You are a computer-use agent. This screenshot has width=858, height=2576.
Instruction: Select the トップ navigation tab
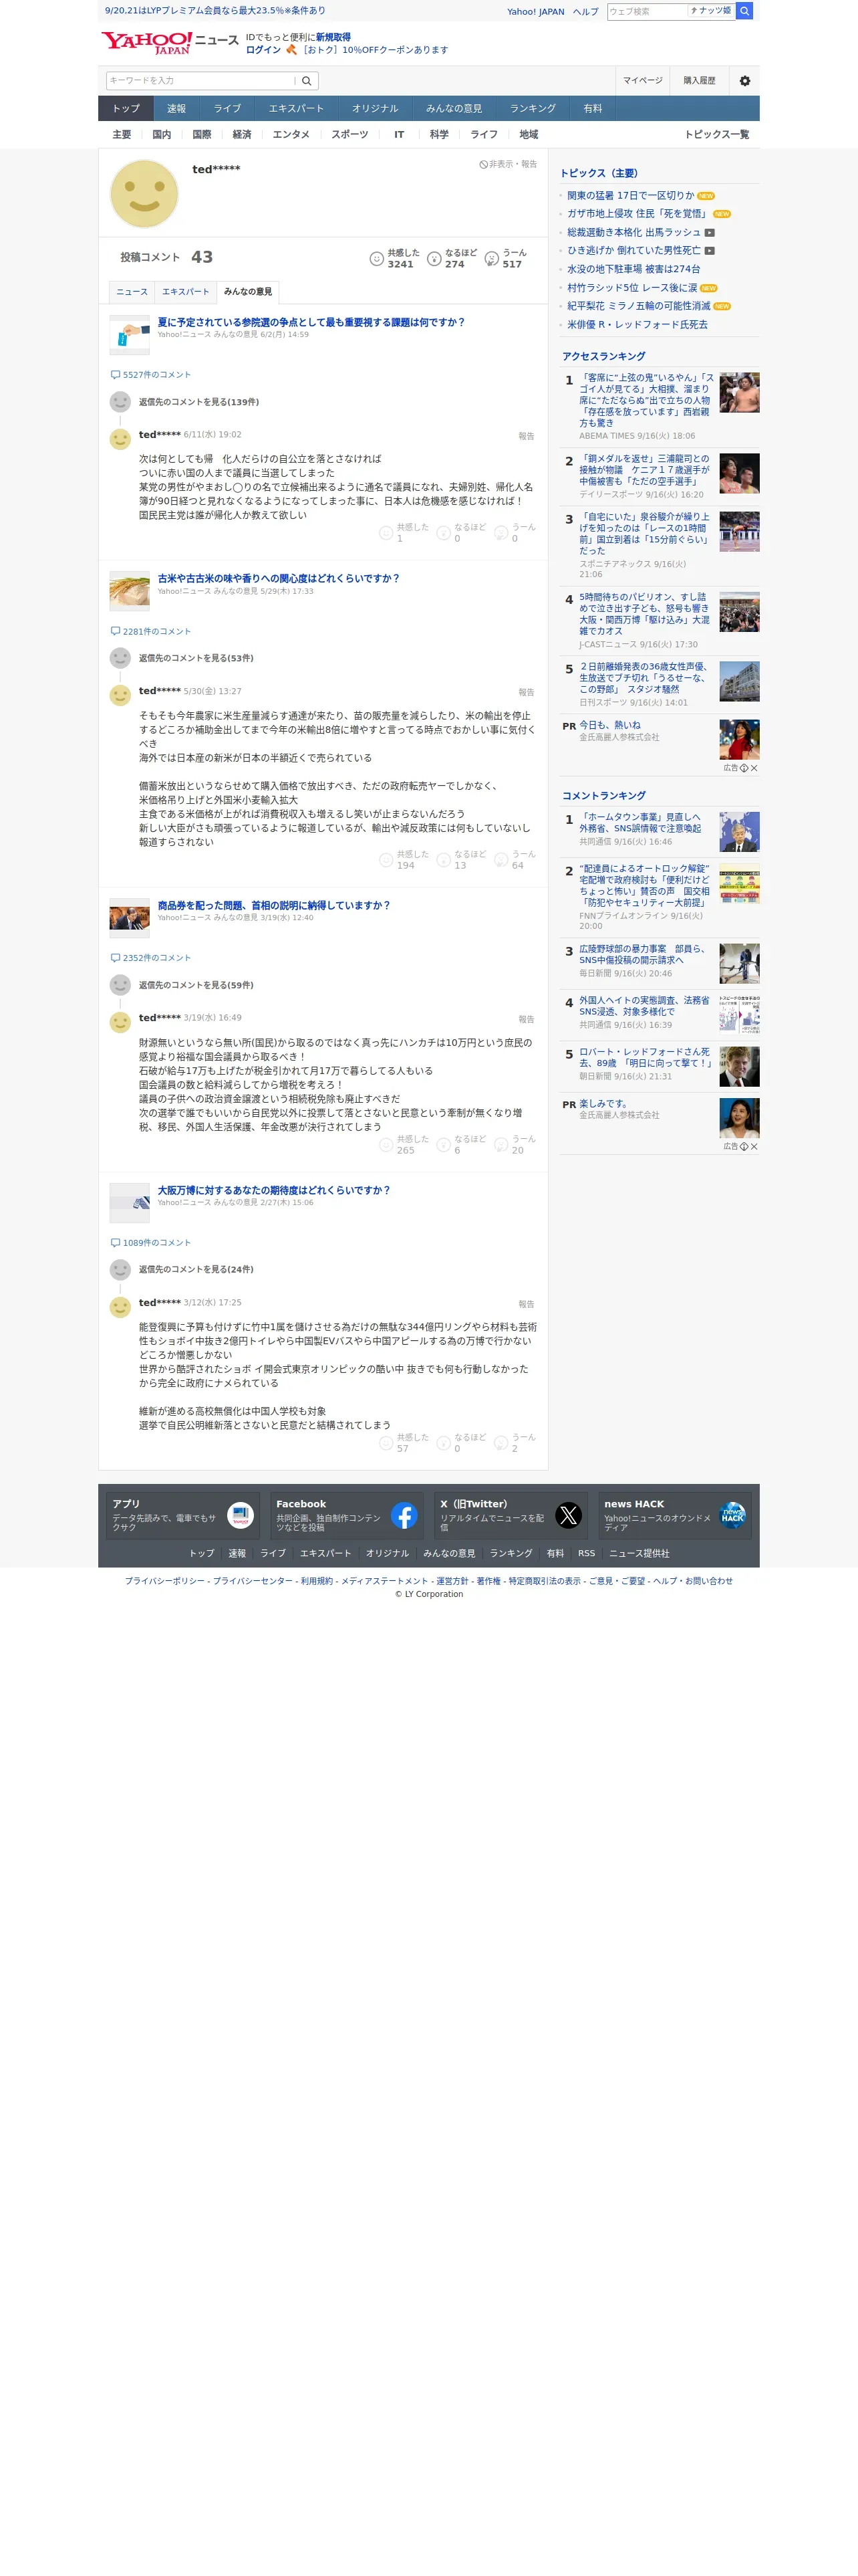[126, 109]
